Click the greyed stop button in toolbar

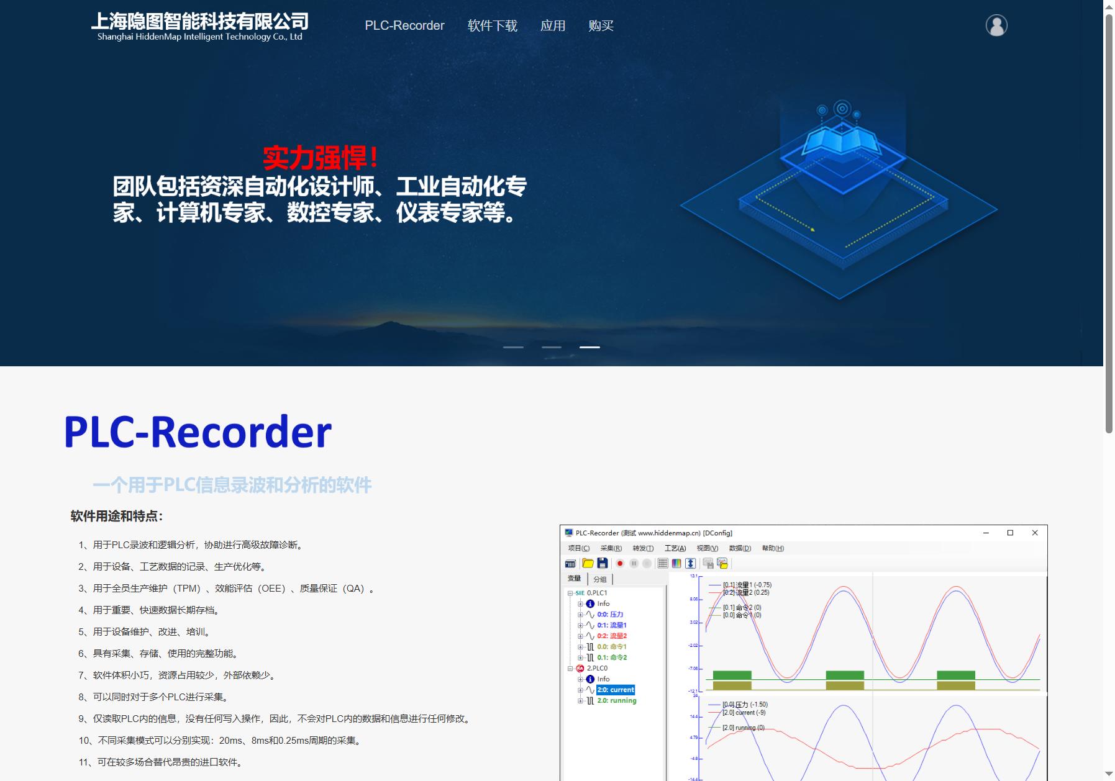(647, 563)
